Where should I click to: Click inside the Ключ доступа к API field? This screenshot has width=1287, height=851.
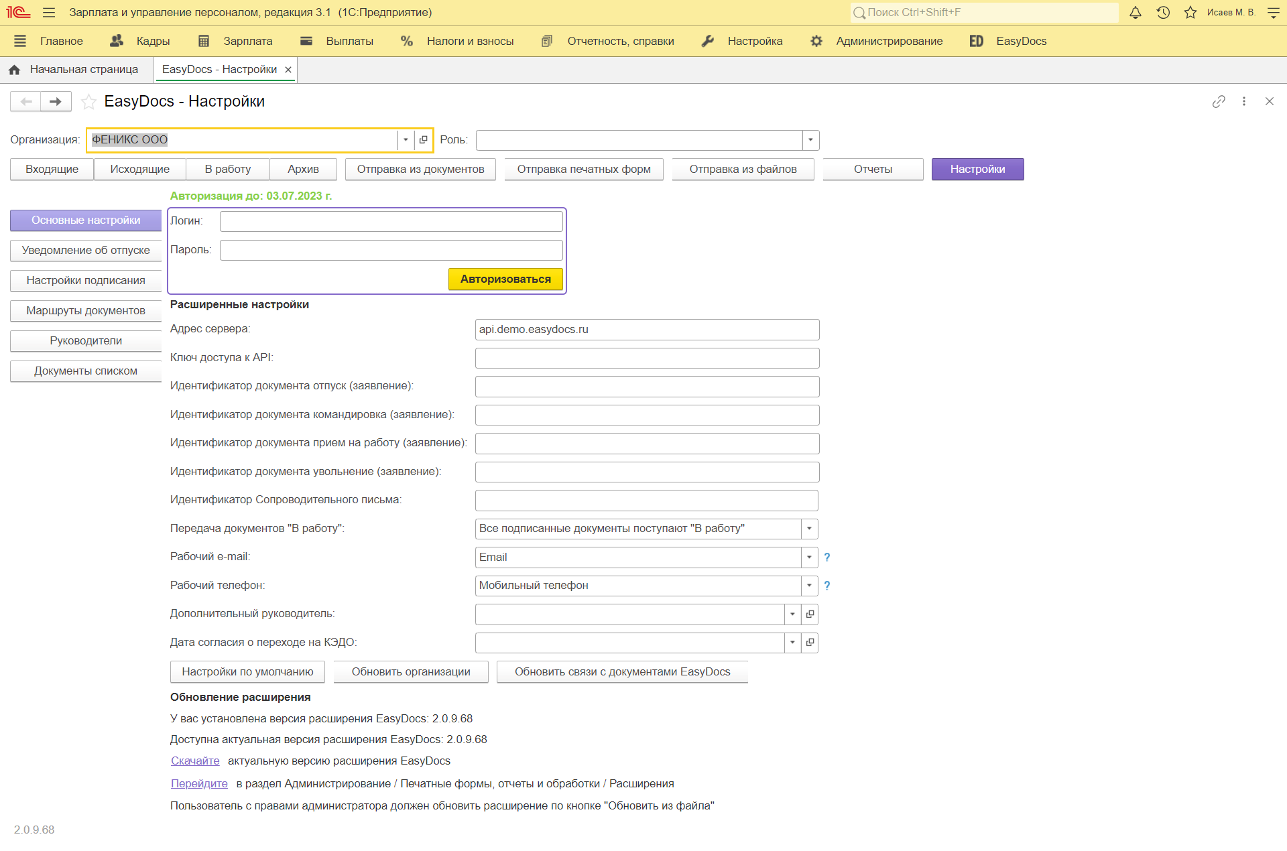click(x=646, y=358)
